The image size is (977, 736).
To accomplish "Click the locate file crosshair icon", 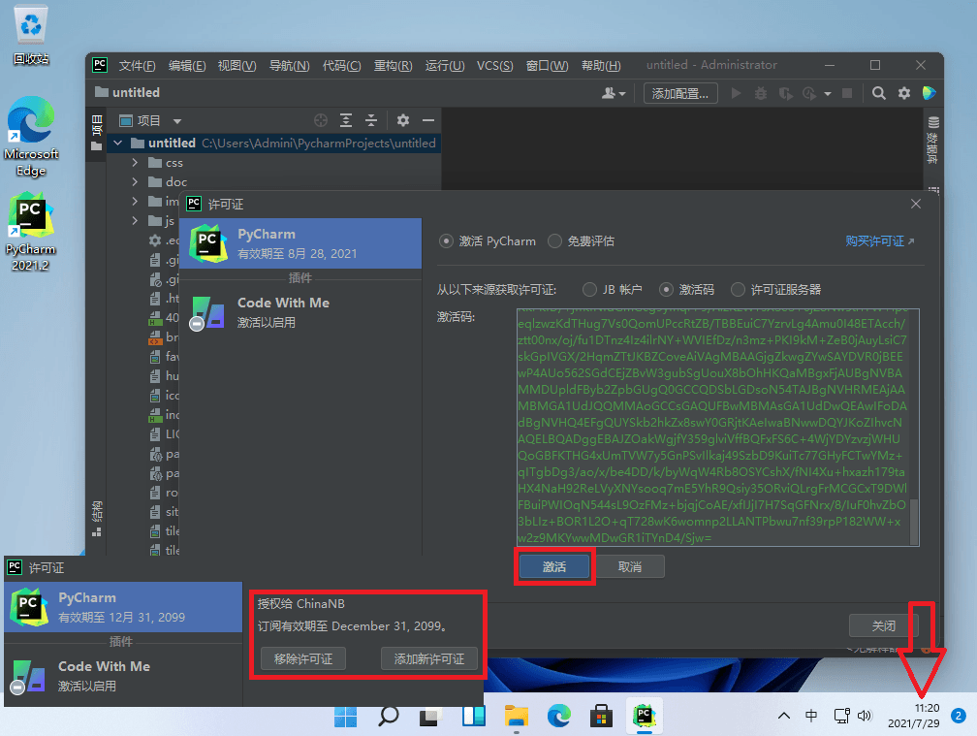I will (321, 120).
